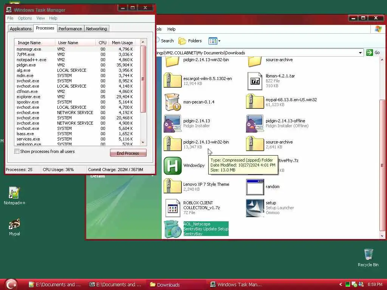Screen dimensions: 387x290
Task: Switch to the Notepad++ taskbar window button
Action: 55,285
